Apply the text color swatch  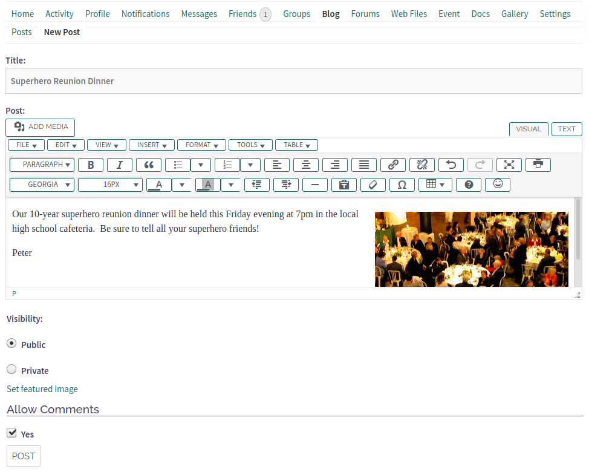click(x=159, y=185)
